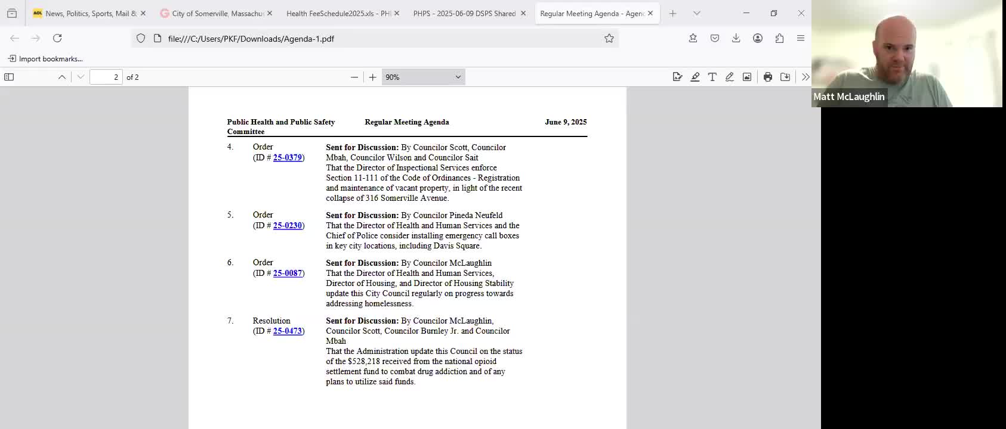Select the add text tool
Viewport: 1006px width, 429px height.
712,77
